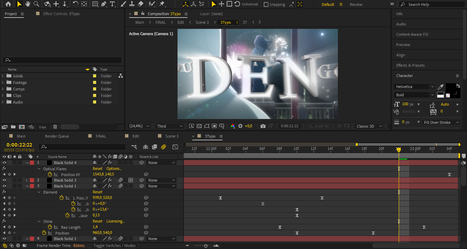The image size is (467, 249).
Task: Expand the Solids folder
Action: (3, 76)
